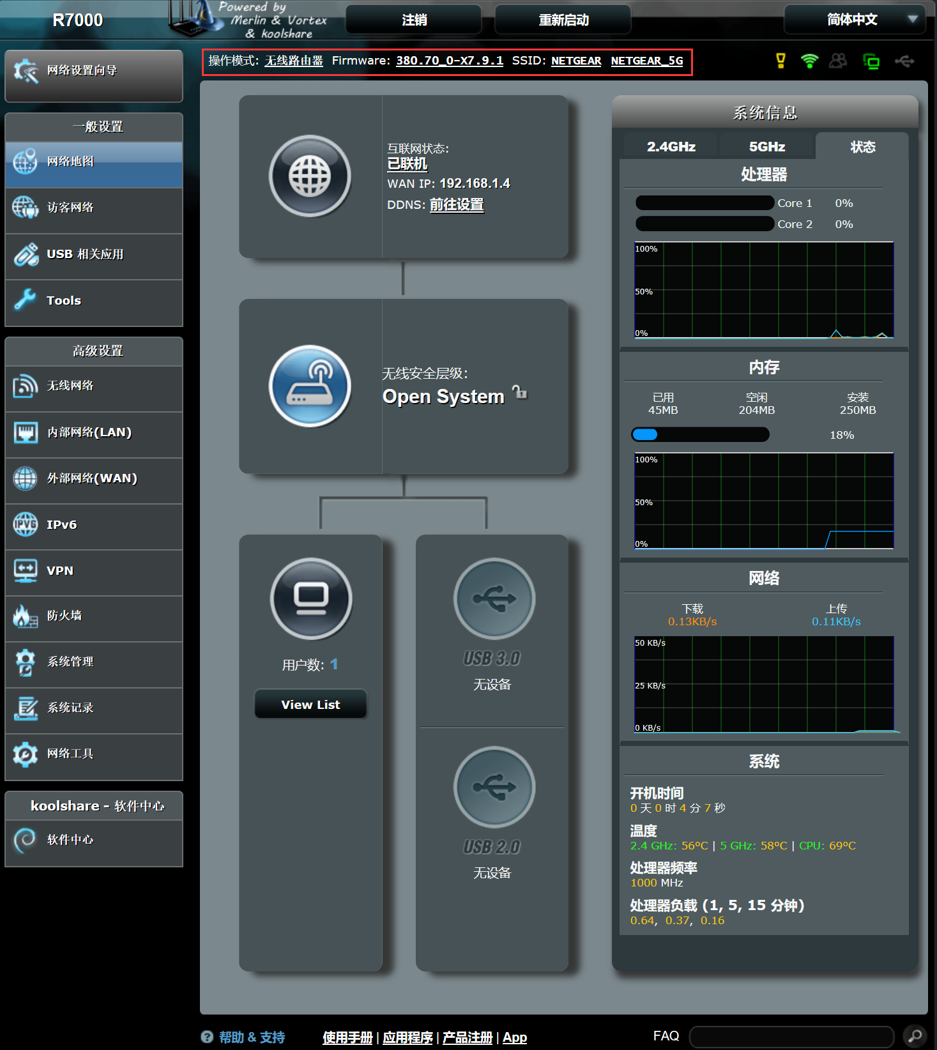Open the Tools menu item
Viewport: 937px width, 1050px height.
(x=94, y=303)
